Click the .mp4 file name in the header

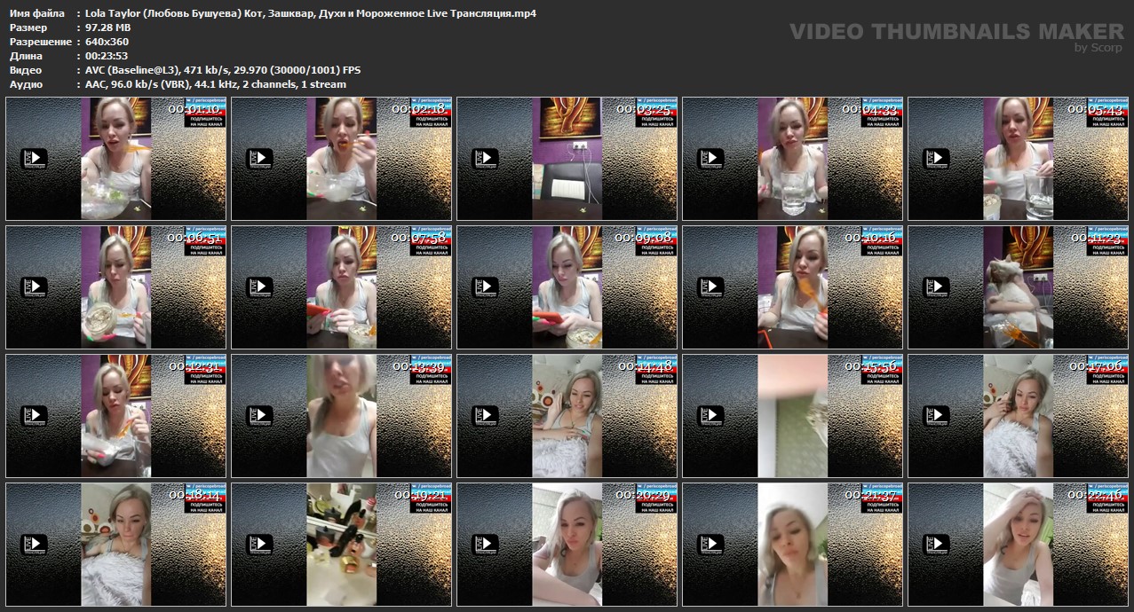click(x=310, y=13)
